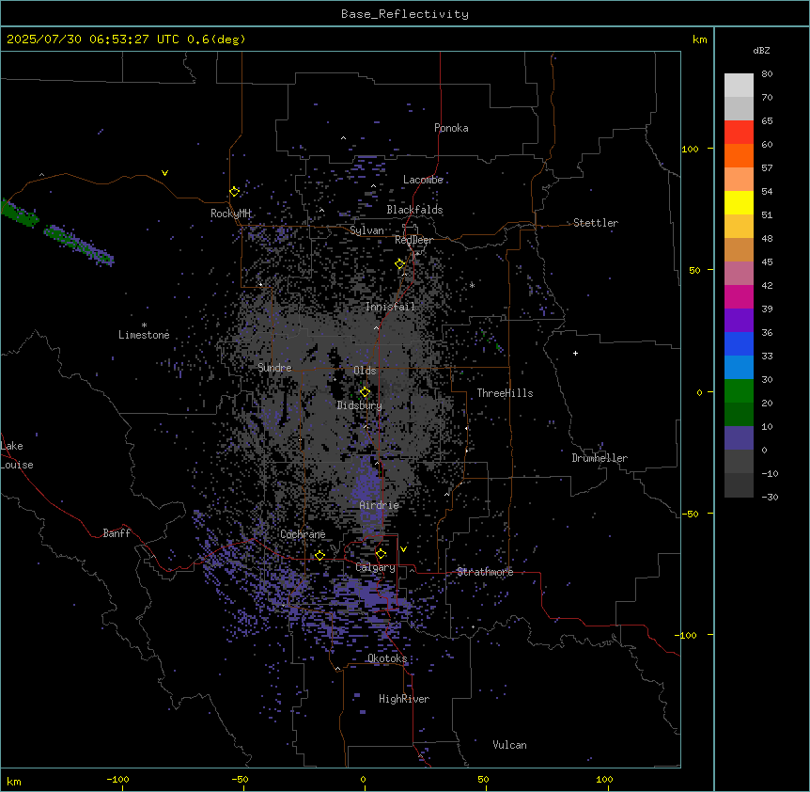Screen dimensions: 810x792
Task: Click the Sylvan label
Action: 366,230
